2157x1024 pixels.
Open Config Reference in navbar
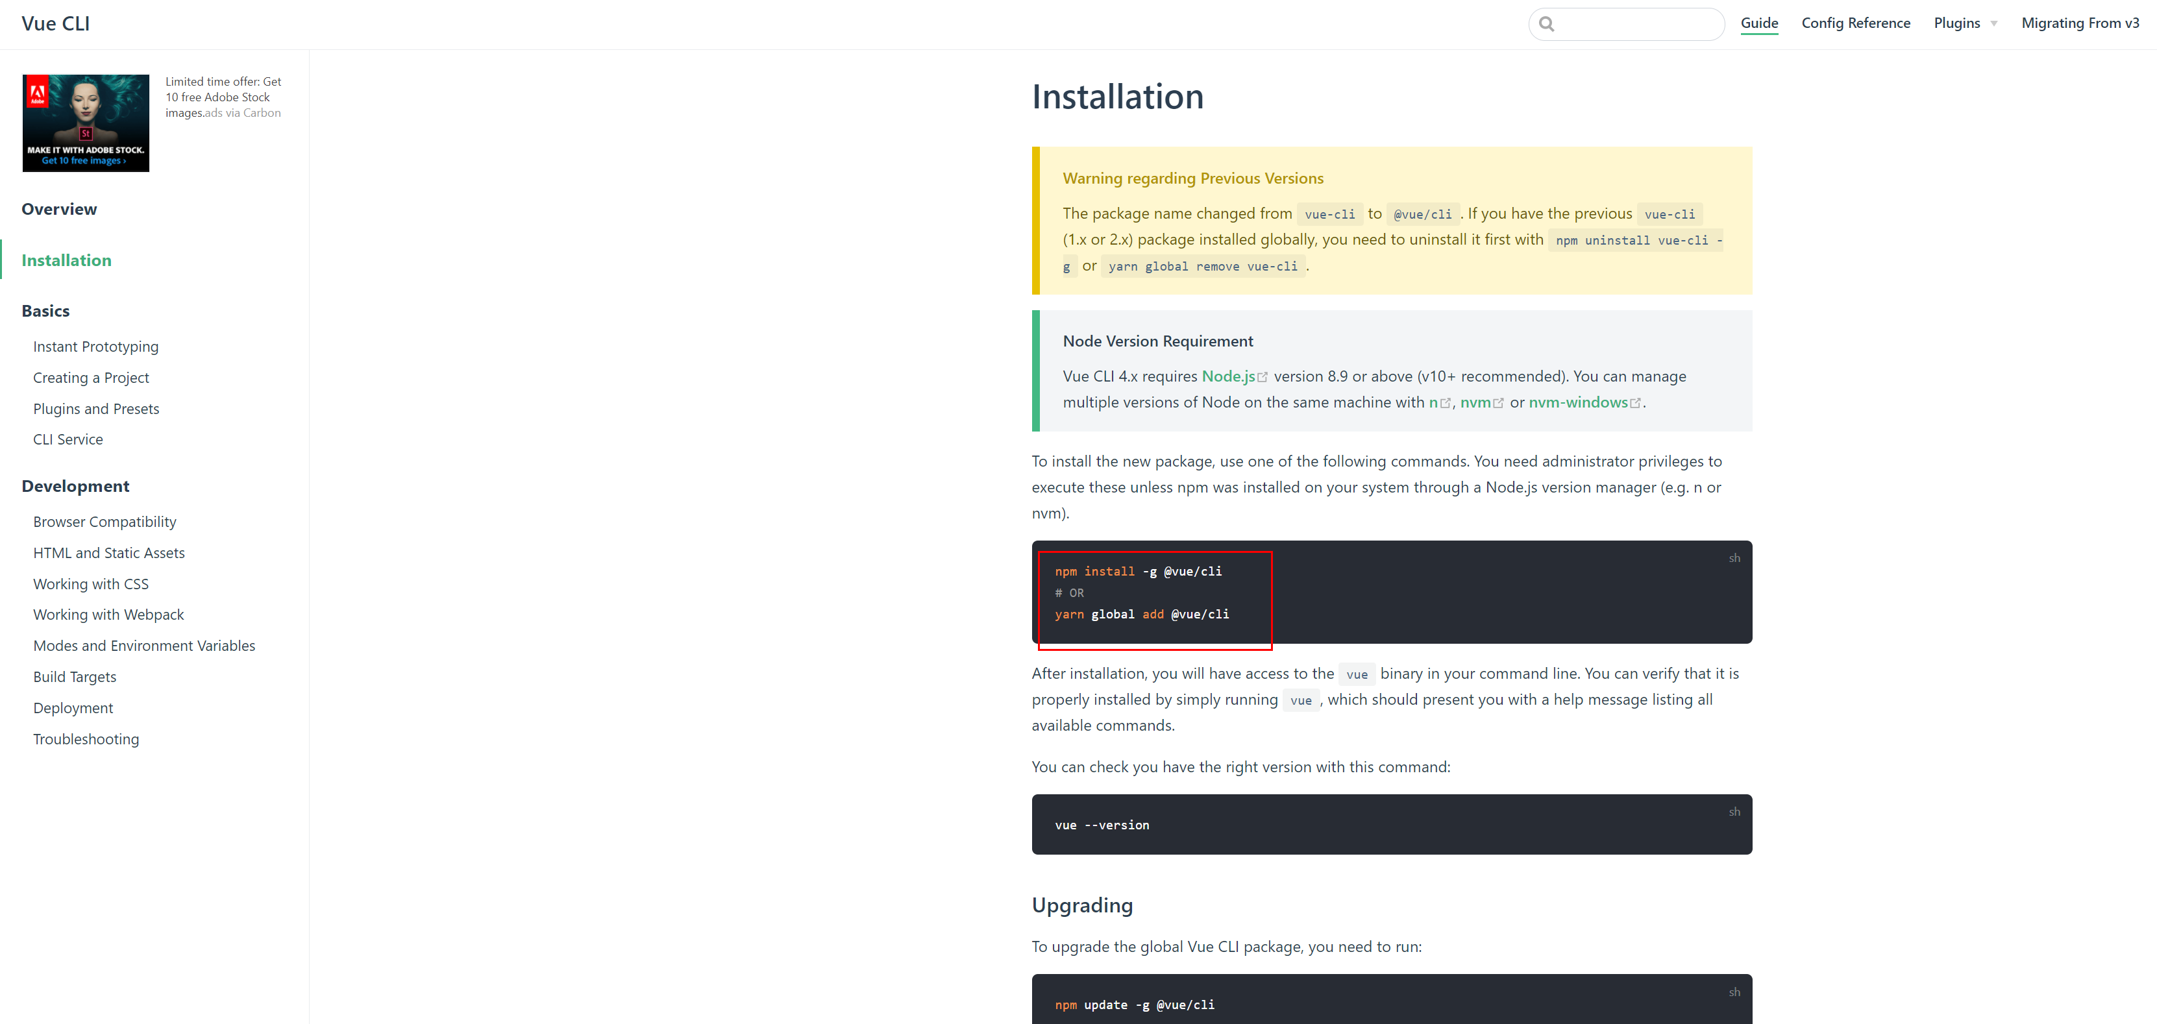[1855, 23]
